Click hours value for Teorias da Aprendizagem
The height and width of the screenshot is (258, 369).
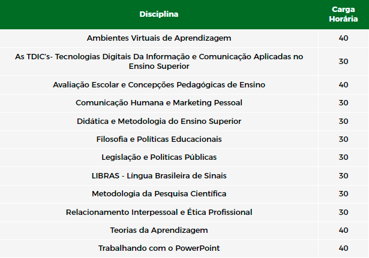tap(343, 230)
